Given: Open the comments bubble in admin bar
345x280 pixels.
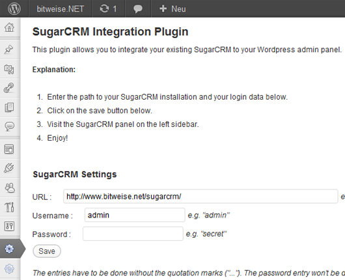Looking at the screenshot, I should pyautogui.click(x=138, y=9).
